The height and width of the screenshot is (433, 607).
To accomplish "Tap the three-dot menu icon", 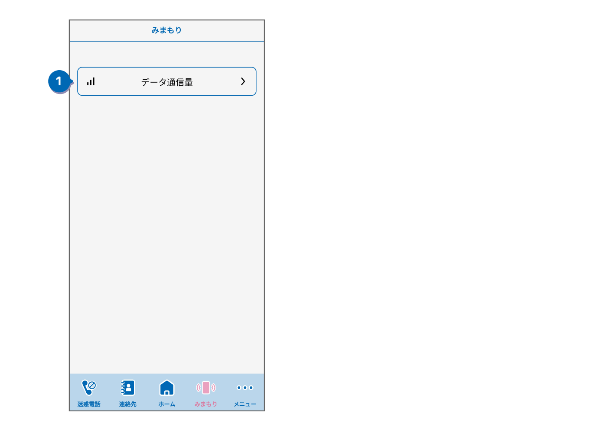I will [x=245, y=388].
